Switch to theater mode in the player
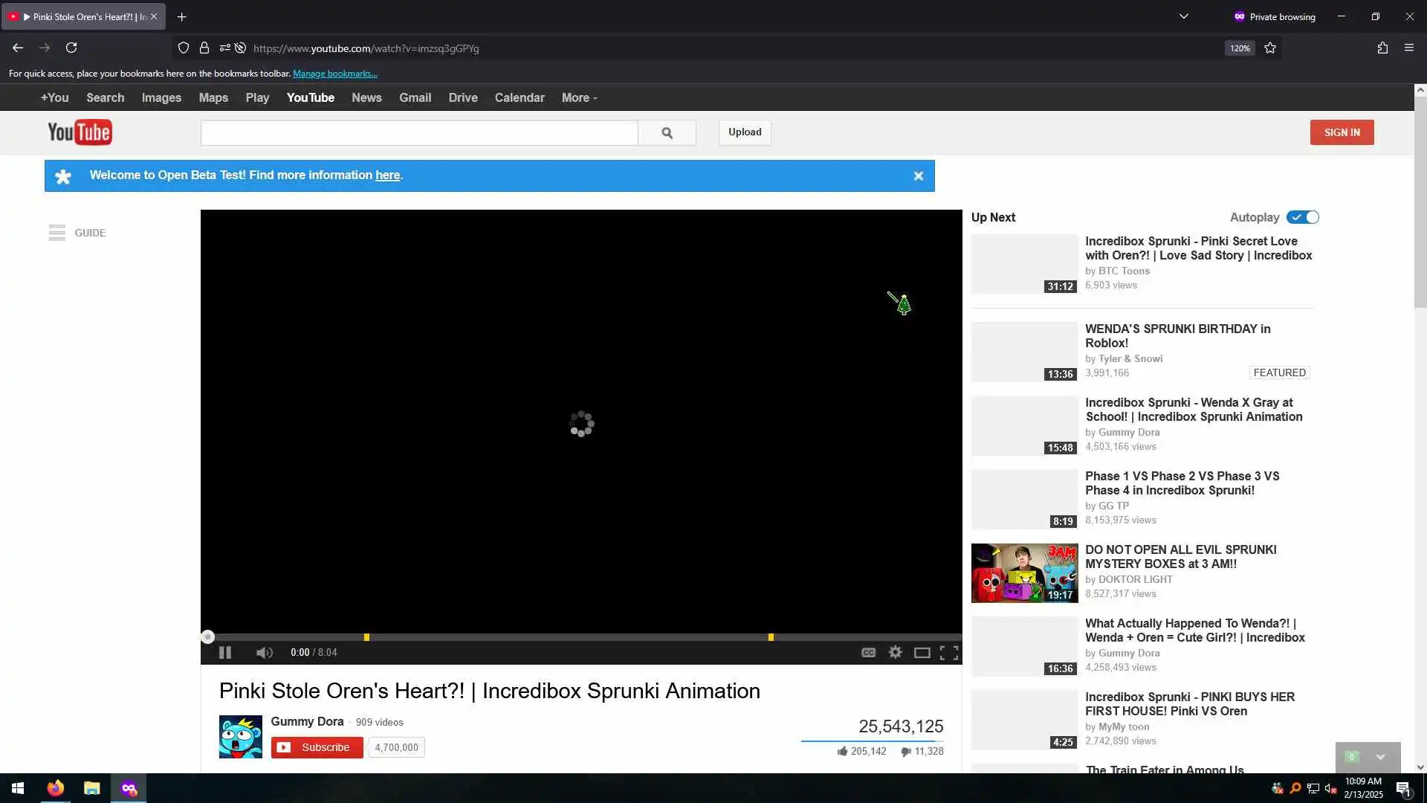This screenshot has width=1427, height=803. tap(922, 653)
